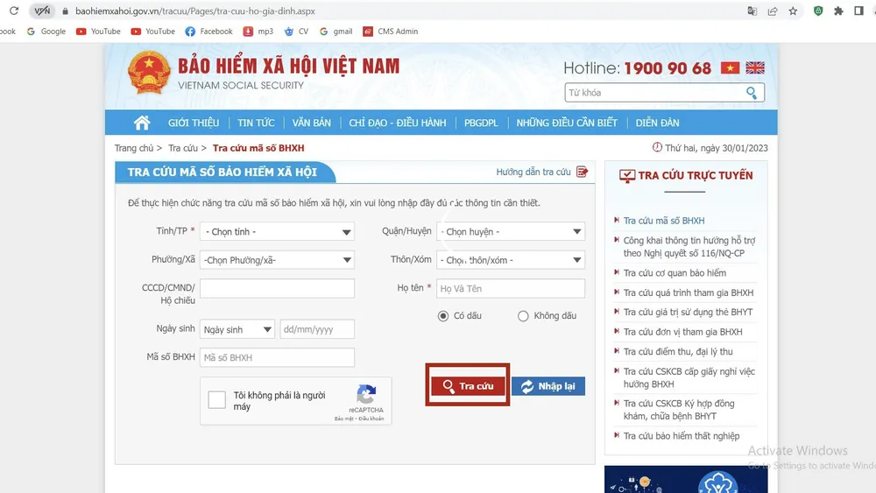Expand the "Ngày sinh" type dropdown
The height and width of the screenshot is (493, 876).
pyautogui.click(x=237, y=330)
